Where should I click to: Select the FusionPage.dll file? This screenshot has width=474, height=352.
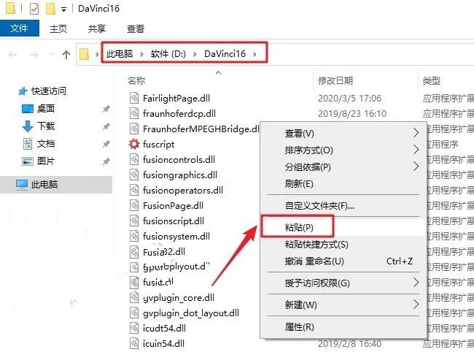pyautogui.click(x=174, y=206)
